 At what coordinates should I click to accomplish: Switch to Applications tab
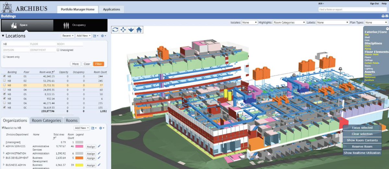pyautogui.click(x=112, y=9)
